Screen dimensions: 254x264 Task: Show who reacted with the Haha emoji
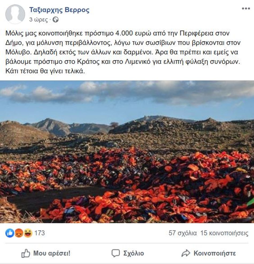[x=28, y=233]
